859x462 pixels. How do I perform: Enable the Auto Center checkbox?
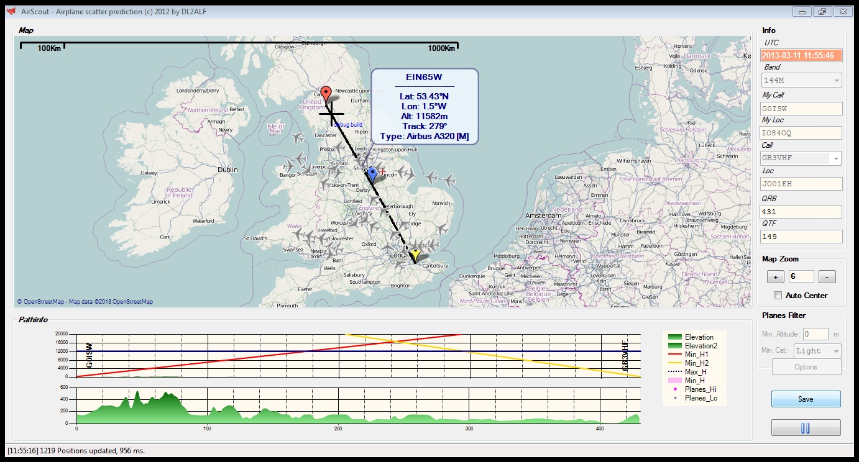[778, 295]
